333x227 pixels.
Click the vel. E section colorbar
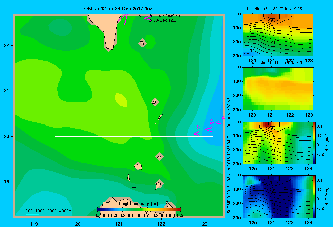point(315,197)
